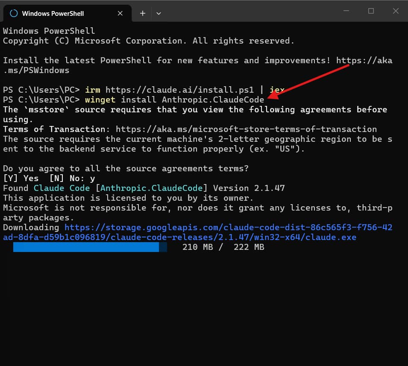Click the 'Windows PowerShell' header line in terminal
Viewport: 408px width, 366px height.
pos(49,31)
